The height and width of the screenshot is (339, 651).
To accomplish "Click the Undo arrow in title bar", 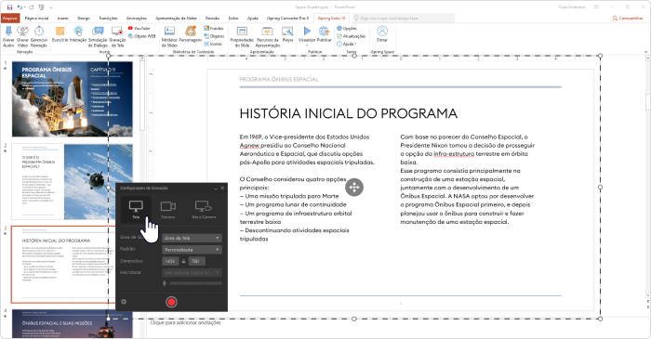I will (x=20, y=7).
